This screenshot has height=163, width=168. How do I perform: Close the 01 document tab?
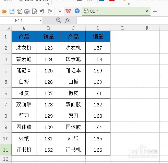147,11
